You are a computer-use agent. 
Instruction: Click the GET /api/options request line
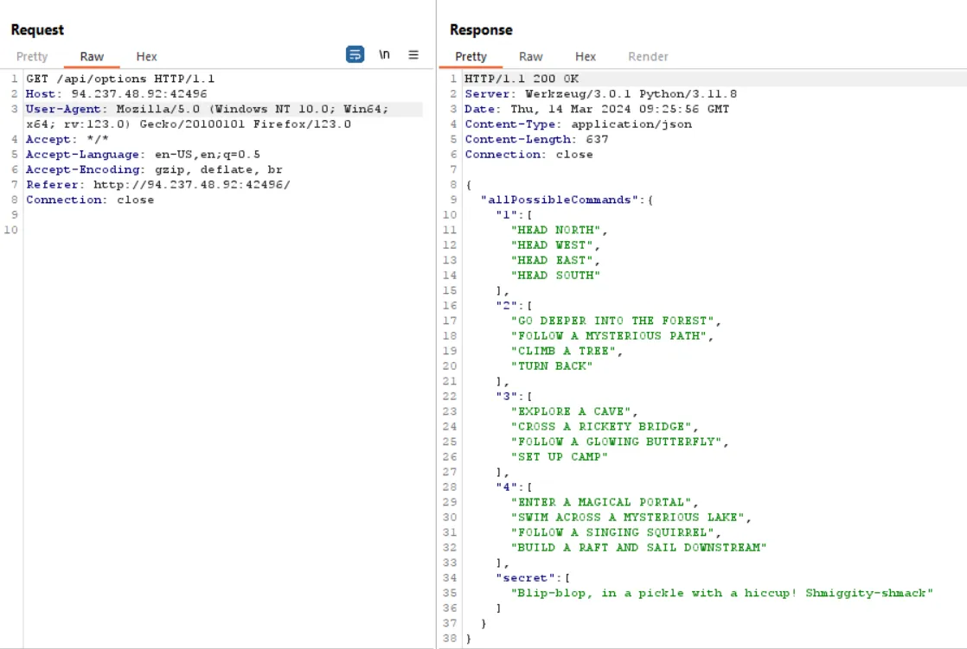coord(120,79)
